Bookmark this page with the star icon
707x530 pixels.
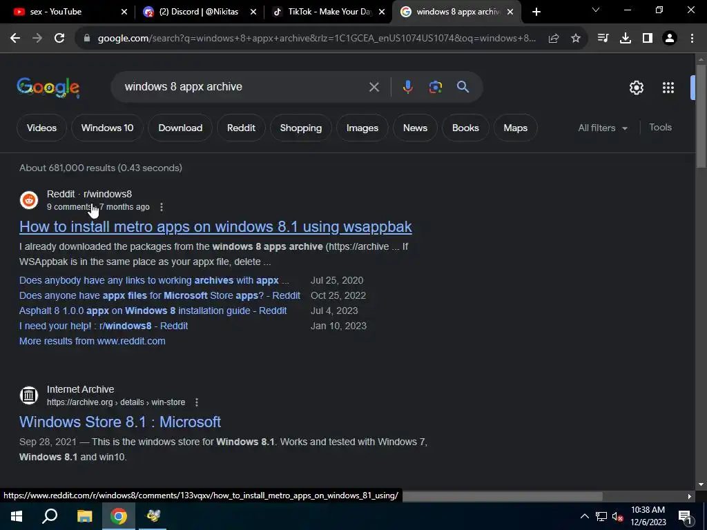coord(576,39)
